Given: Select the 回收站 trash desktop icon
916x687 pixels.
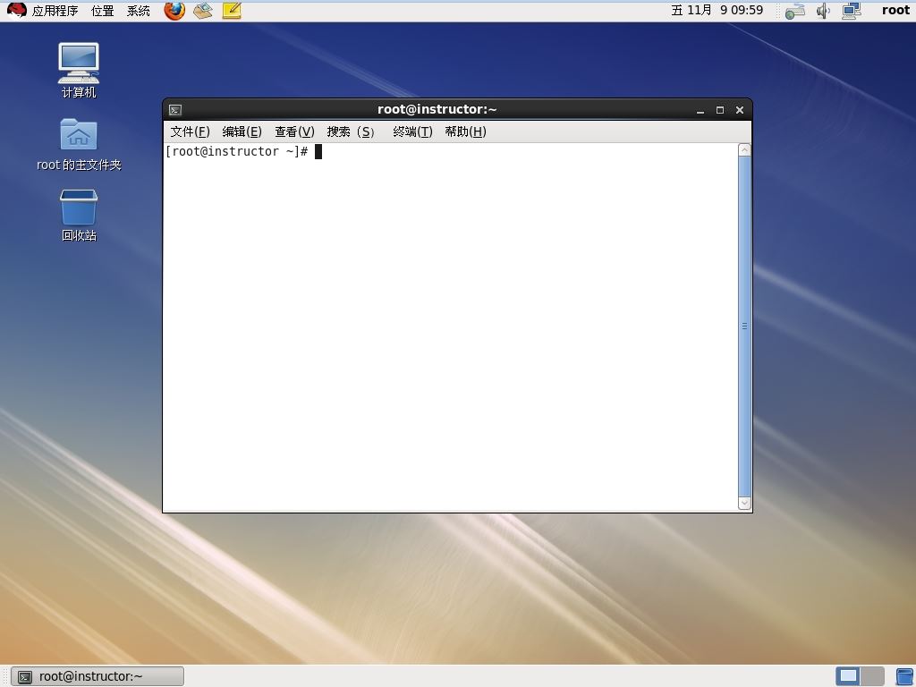Looking at the screenshot, I should pos(79,215).
